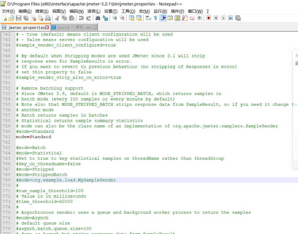This screenshot has height=234, width=298.
Task: Toggle the Document Map icon
Action: point(177,18)
